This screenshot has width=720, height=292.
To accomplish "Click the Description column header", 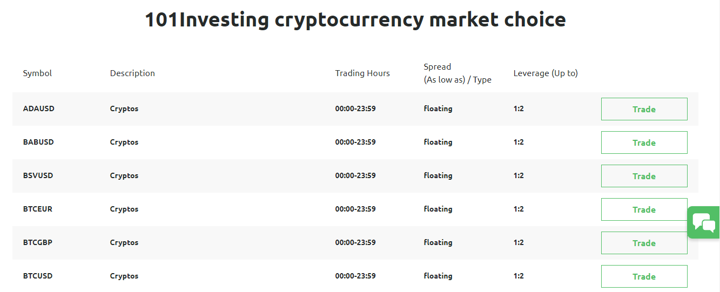I will tap(132, 73).
